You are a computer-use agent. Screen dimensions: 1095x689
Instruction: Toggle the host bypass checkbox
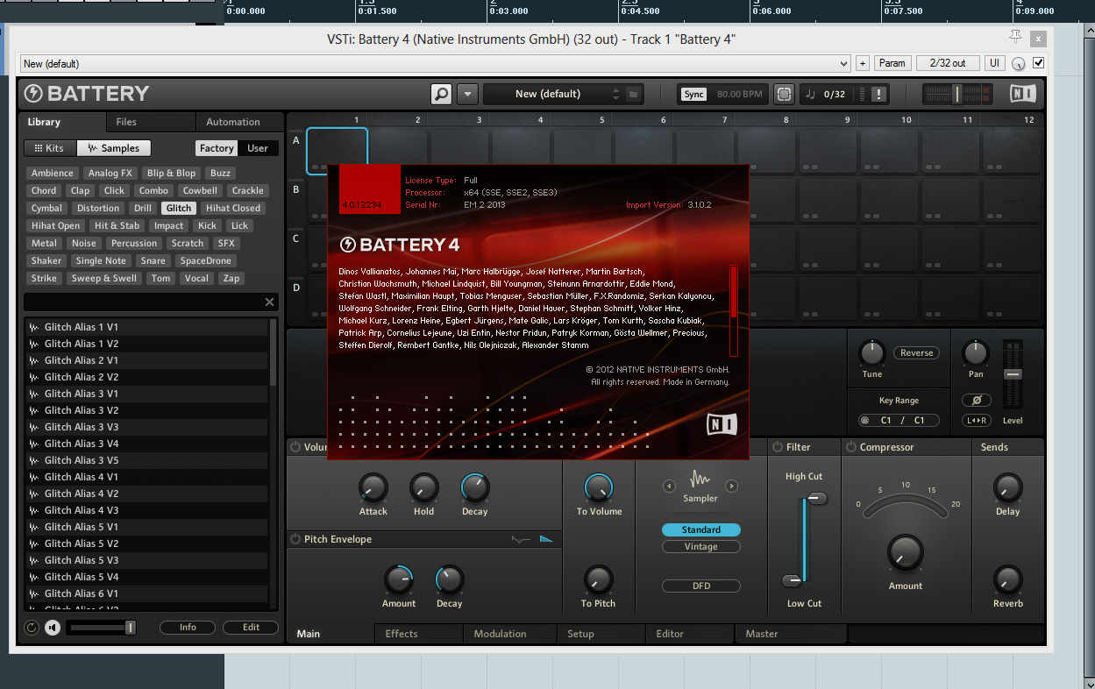[x=1039, y=63]
